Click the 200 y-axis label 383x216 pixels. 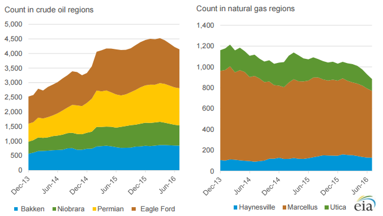[208, 150]
